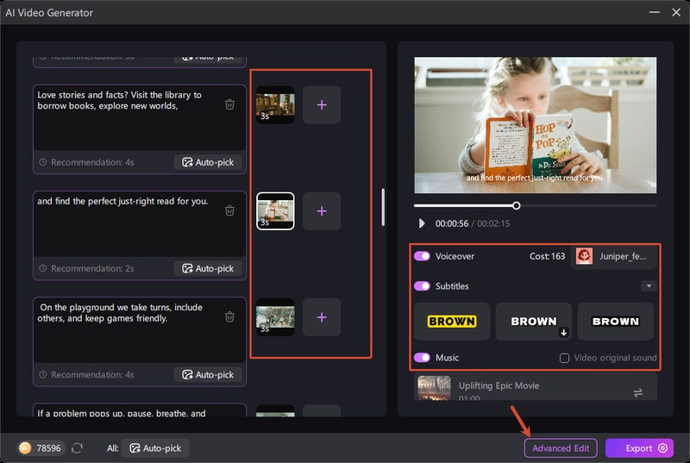Auto-pick media for the playground segment
This screenshot has height=463, width=690.
pos(208,374)
